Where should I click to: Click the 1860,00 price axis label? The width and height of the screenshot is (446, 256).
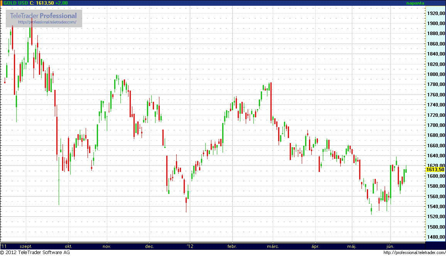coord(436,44)
